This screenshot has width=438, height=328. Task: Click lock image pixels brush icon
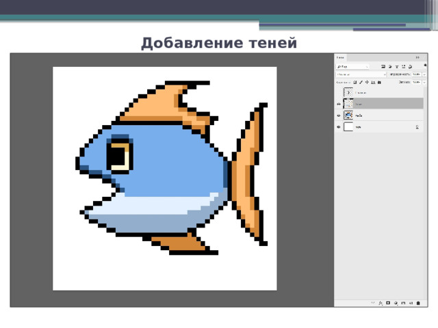click(361, 82)
